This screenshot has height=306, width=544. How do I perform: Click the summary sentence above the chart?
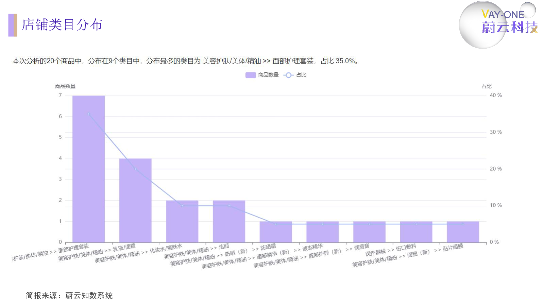point(186,61)
